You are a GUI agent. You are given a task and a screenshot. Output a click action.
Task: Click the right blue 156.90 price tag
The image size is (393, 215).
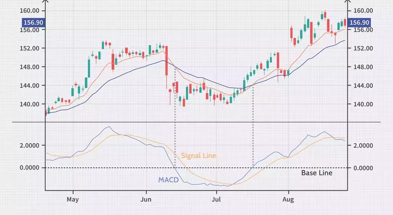[359, 23]
